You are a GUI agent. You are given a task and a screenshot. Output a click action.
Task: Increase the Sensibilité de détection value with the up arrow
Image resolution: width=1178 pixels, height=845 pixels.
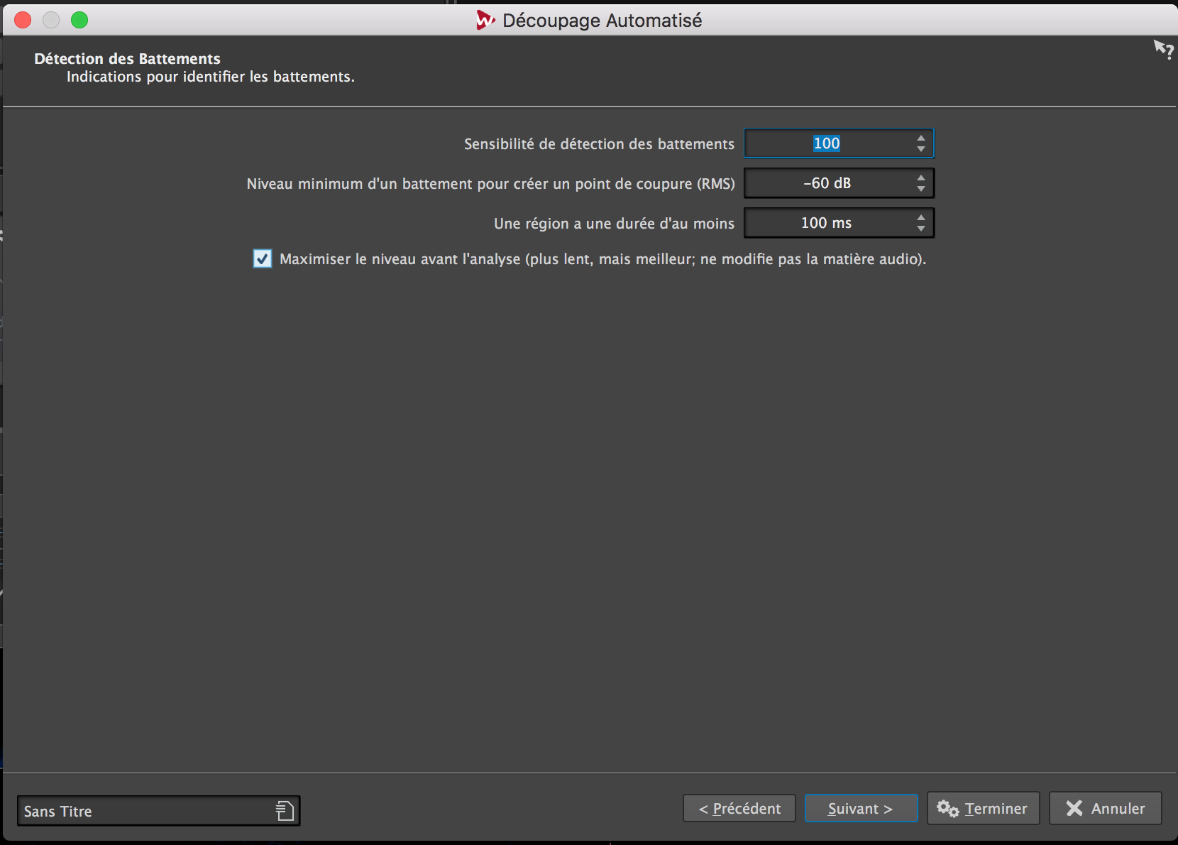[920, 138]
